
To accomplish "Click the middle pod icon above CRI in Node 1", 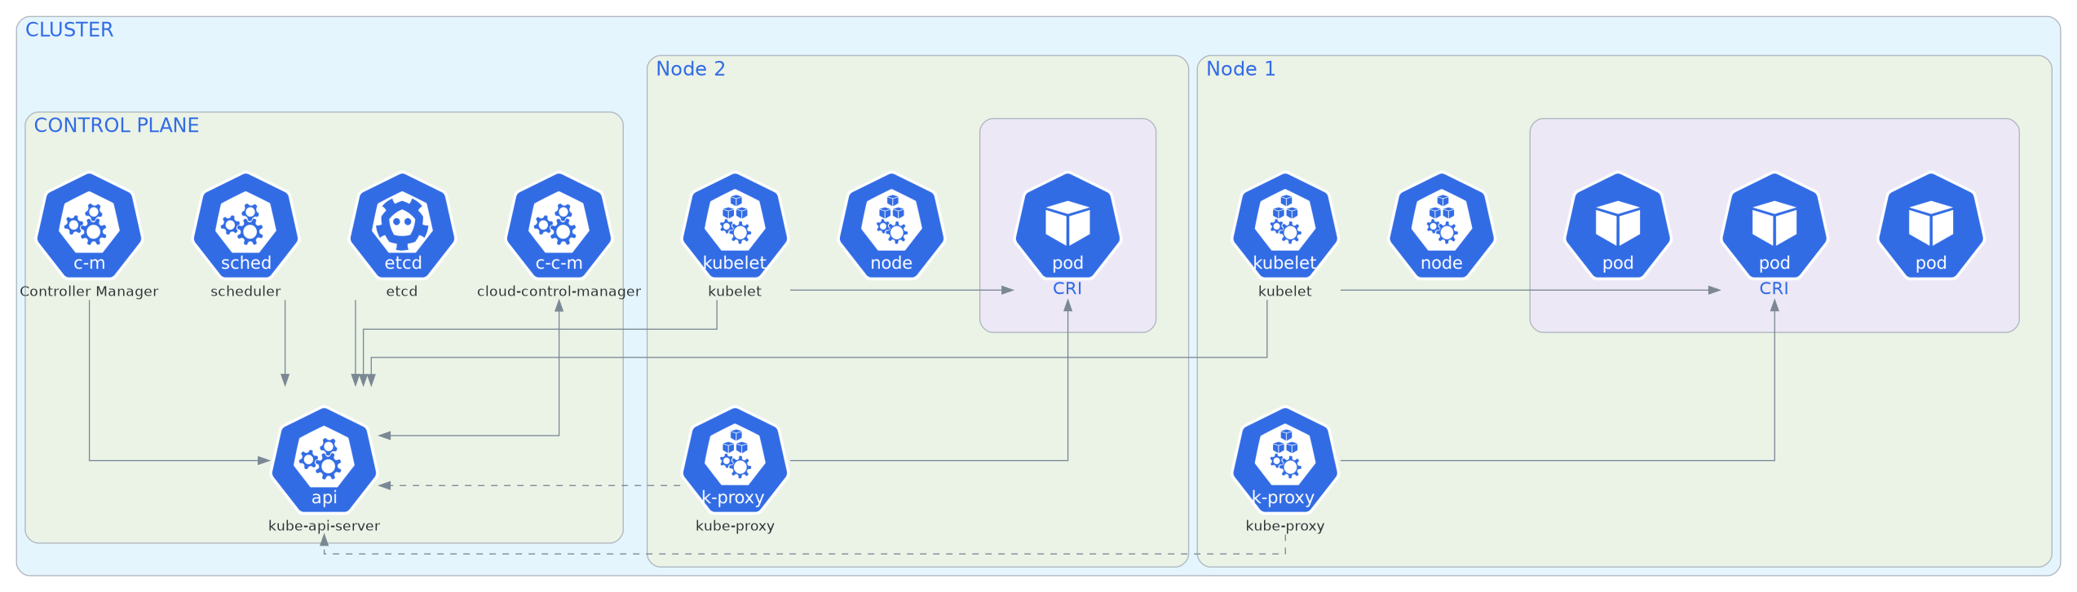I will [x=1775, y=226].
